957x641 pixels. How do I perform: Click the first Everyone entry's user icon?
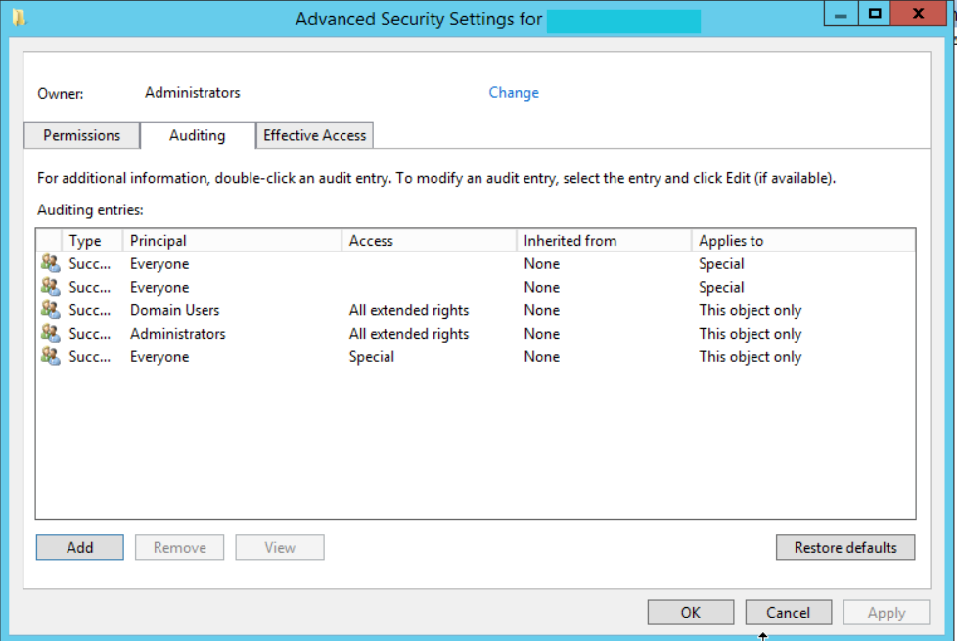pyautogui.click(x=51, y=263)
